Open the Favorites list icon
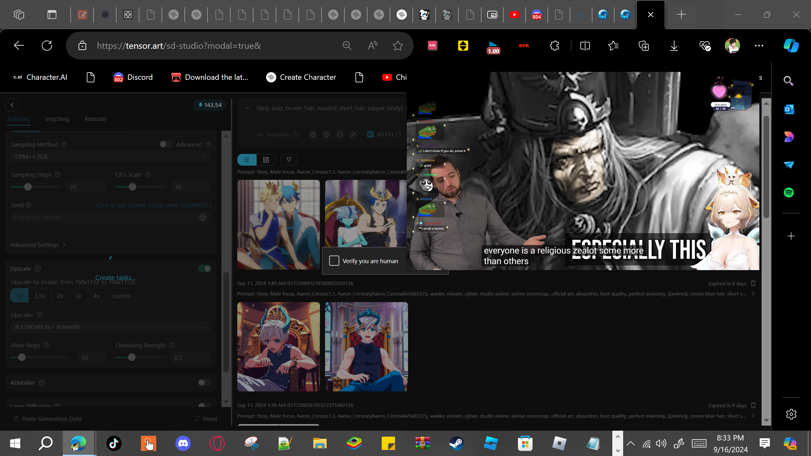 (x=613, y=46)
